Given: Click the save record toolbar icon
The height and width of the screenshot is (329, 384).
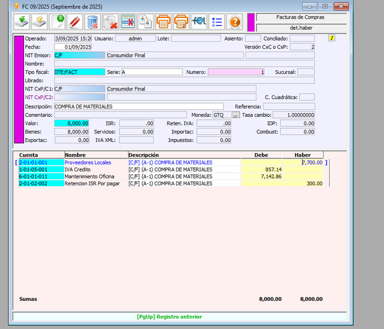Looking at the screenshot, I should pos(22,22).
